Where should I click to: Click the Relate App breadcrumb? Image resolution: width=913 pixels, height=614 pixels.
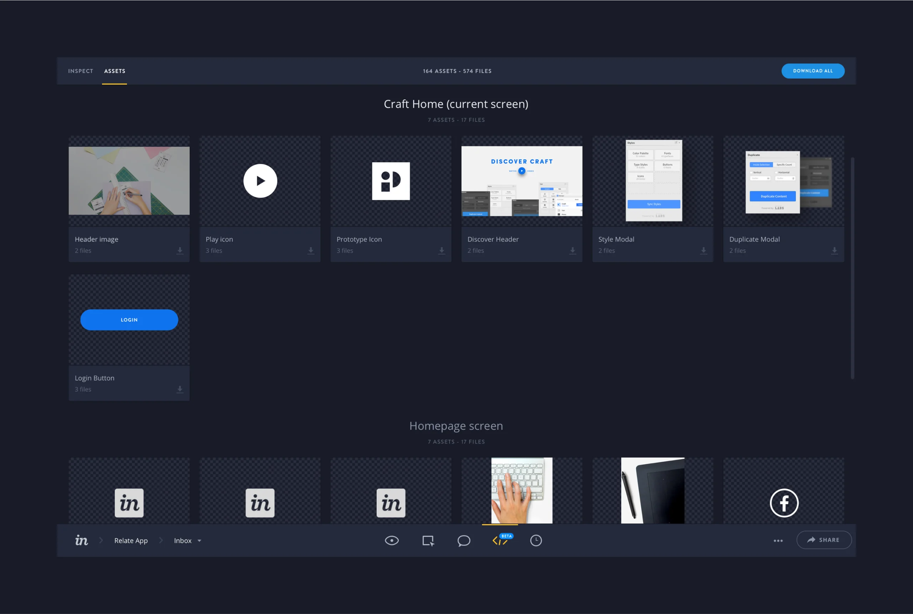pyautogui.click(x=131, y=541)
